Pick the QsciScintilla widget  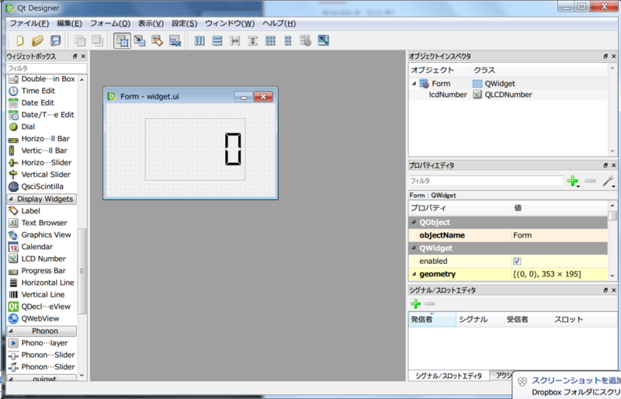(x=42, y=186)
